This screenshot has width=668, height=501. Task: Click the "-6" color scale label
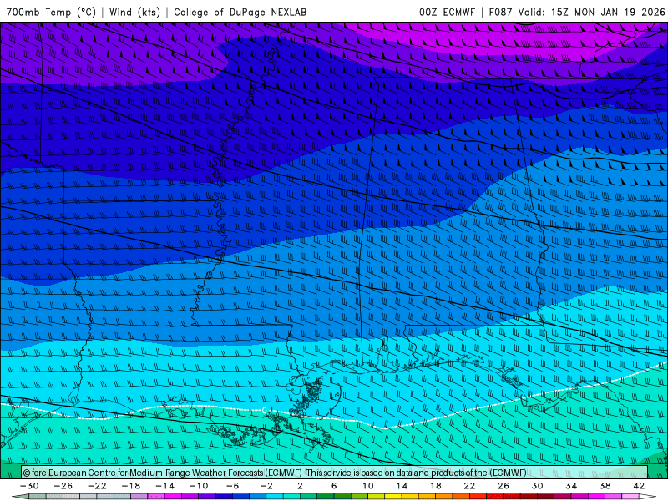click(x=233, y=486)
